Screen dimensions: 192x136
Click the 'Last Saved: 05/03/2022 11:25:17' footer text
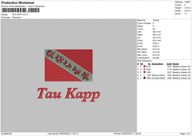click(x=63, y=133)
